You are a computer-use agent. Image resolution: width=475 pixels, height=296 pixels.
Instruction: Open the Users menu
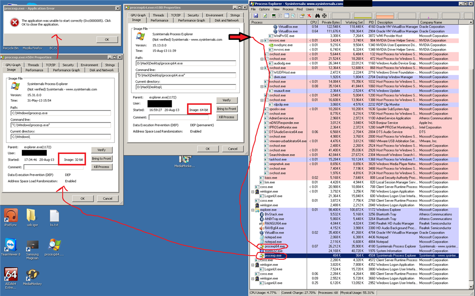309,9
